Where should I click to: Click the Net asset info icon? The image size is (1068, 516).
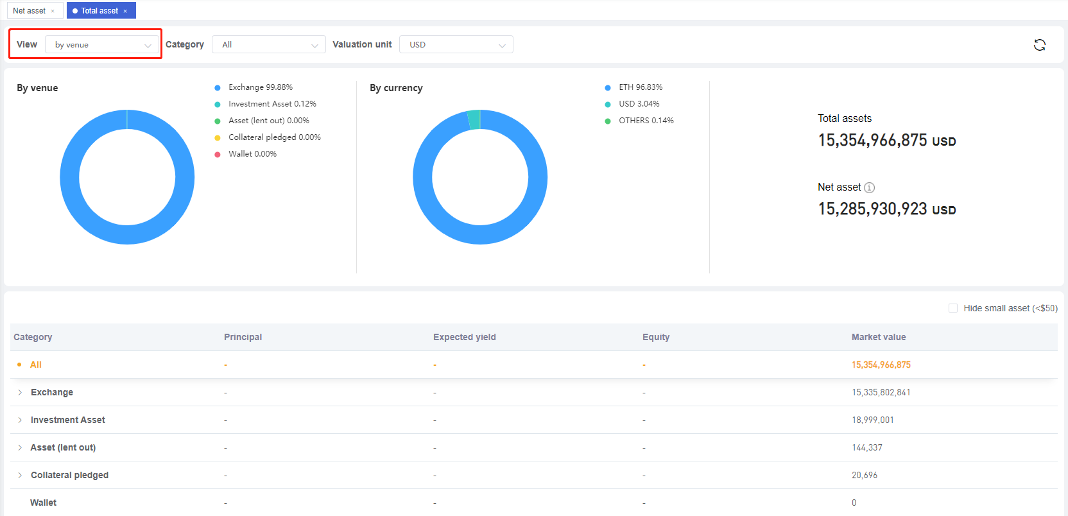coord(869,187)
